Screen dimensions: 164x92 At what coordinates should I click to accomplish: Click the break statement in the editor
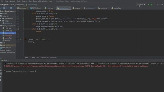(x=39, y=32)
